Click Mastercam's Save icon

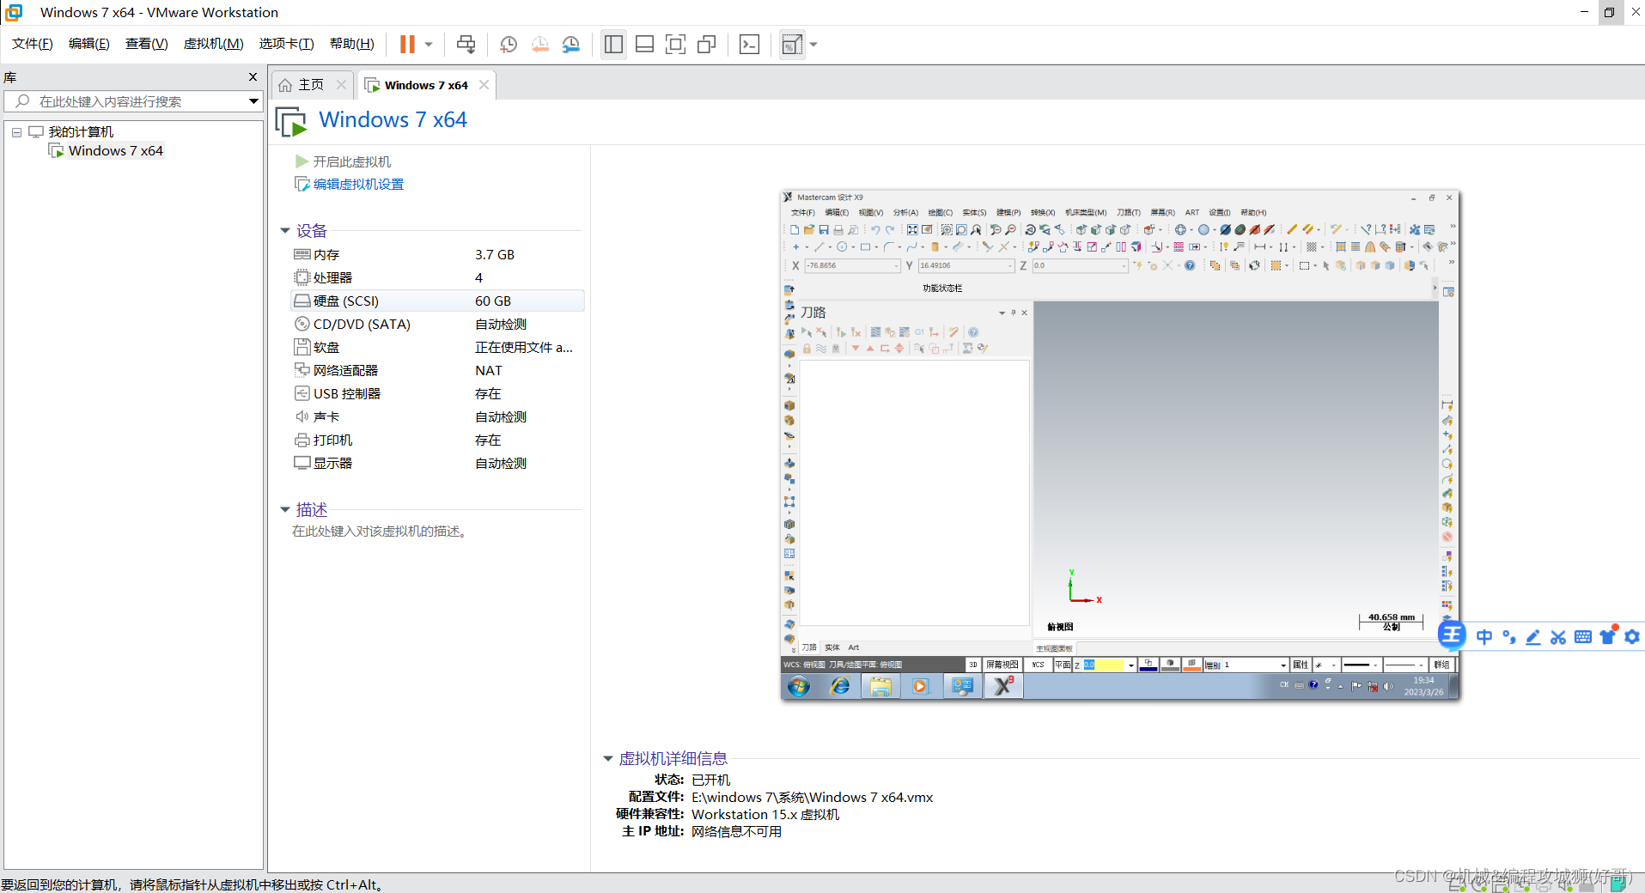point(824,229)
